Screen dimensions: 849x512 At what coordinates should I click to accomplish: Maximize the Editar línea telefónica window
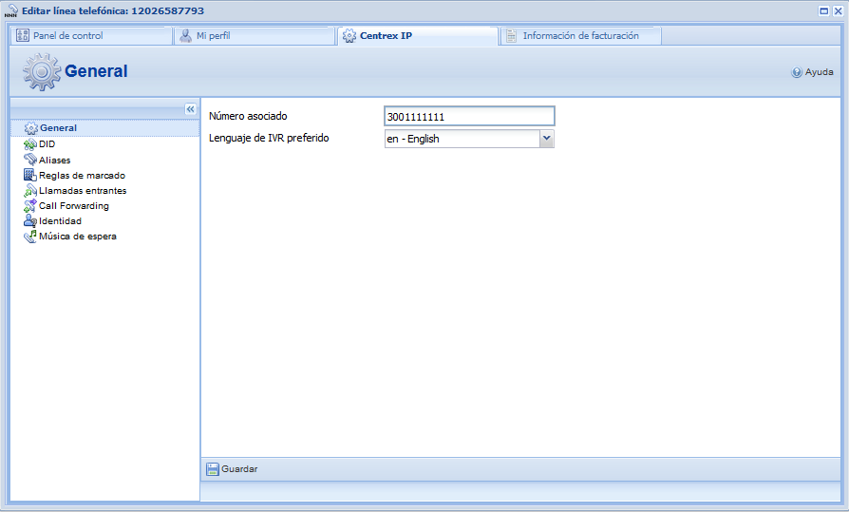click(x=824, y=10)
